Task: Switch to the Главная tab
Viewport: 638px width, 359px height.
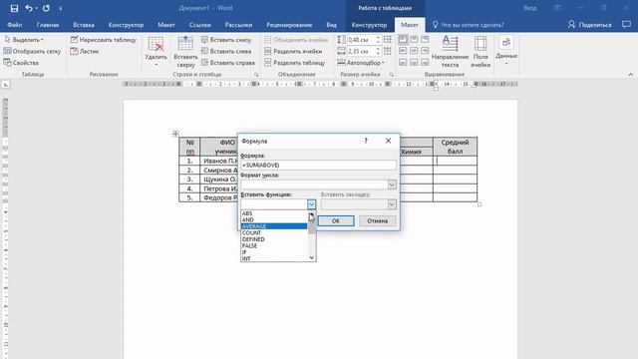Action: click(48, 25)
